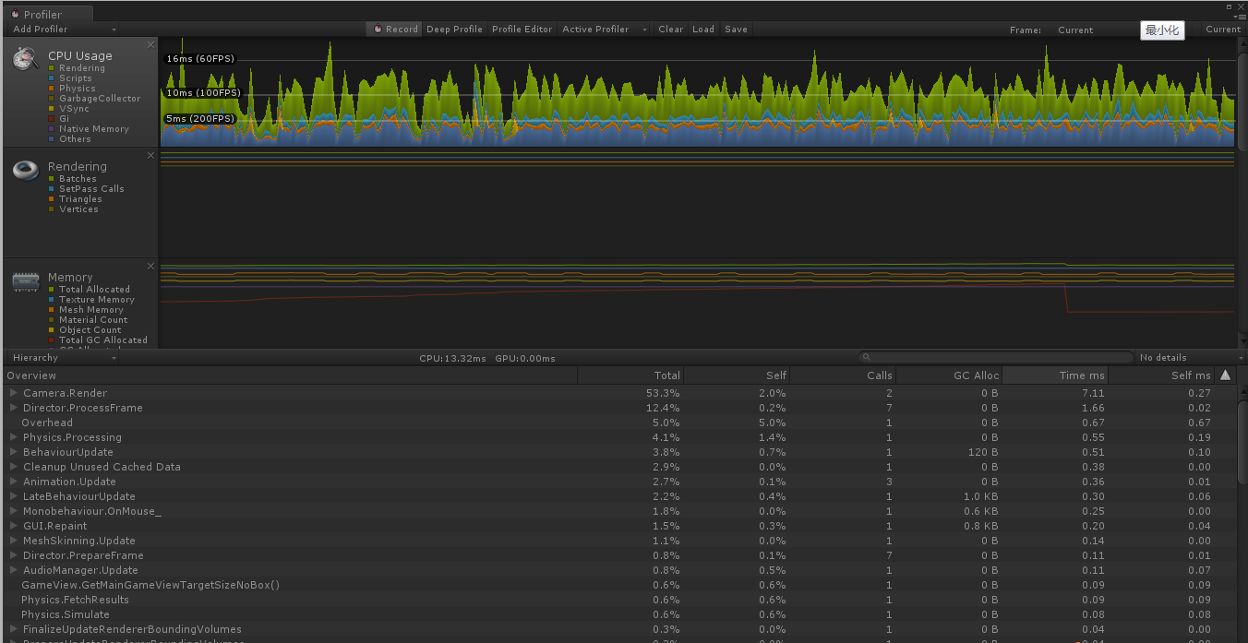Toggle the Others category swatch
This screenshot has height=643, width=1248.
coord(52,139)
